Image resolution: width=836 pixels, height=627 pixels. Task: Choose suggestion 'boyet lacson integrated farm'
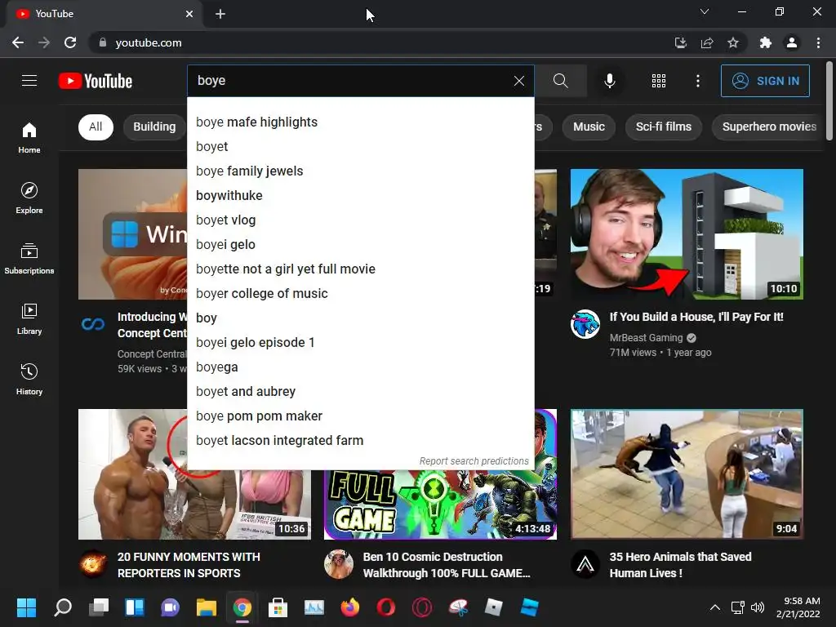point(360,441)
